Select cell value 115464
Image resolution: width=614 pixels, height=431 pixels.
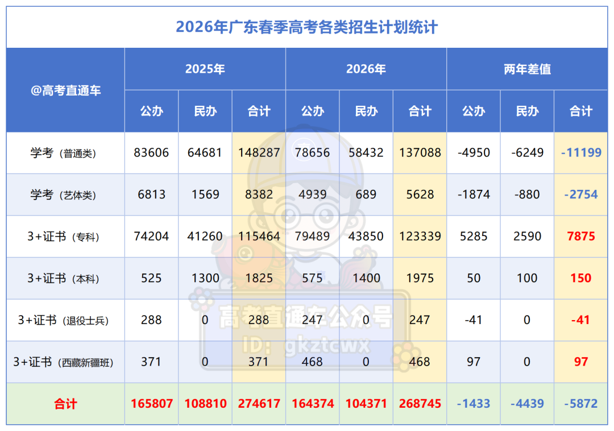tap(259, 237)
